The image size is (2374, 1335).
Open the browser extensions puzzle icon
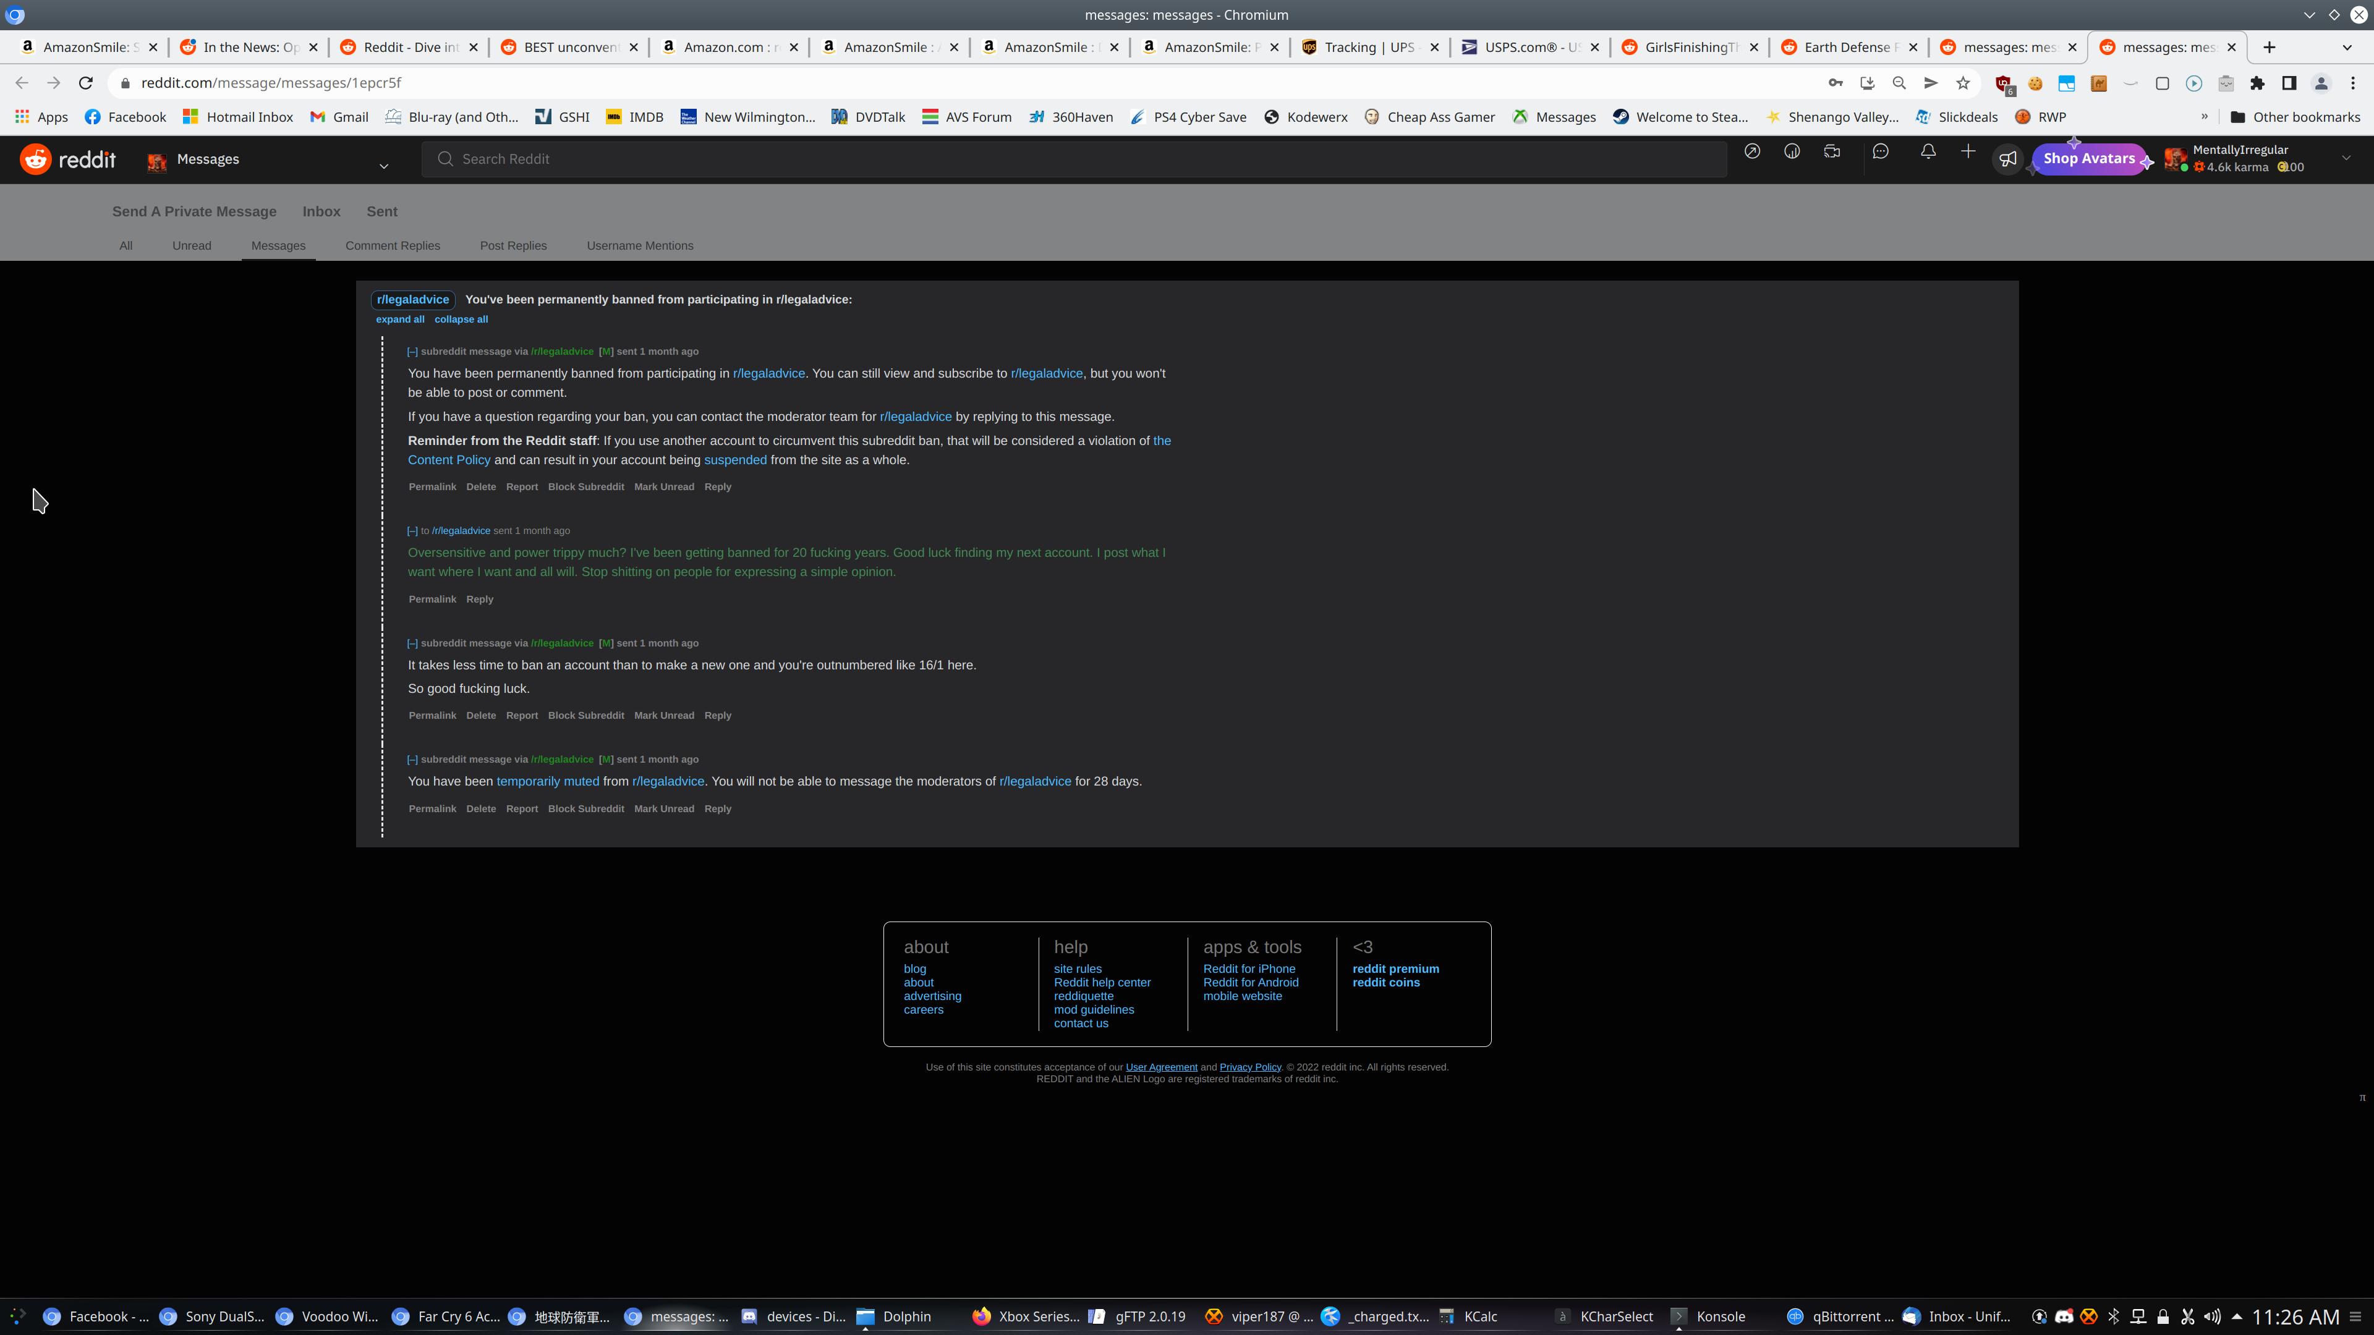tap(2257, 83)
